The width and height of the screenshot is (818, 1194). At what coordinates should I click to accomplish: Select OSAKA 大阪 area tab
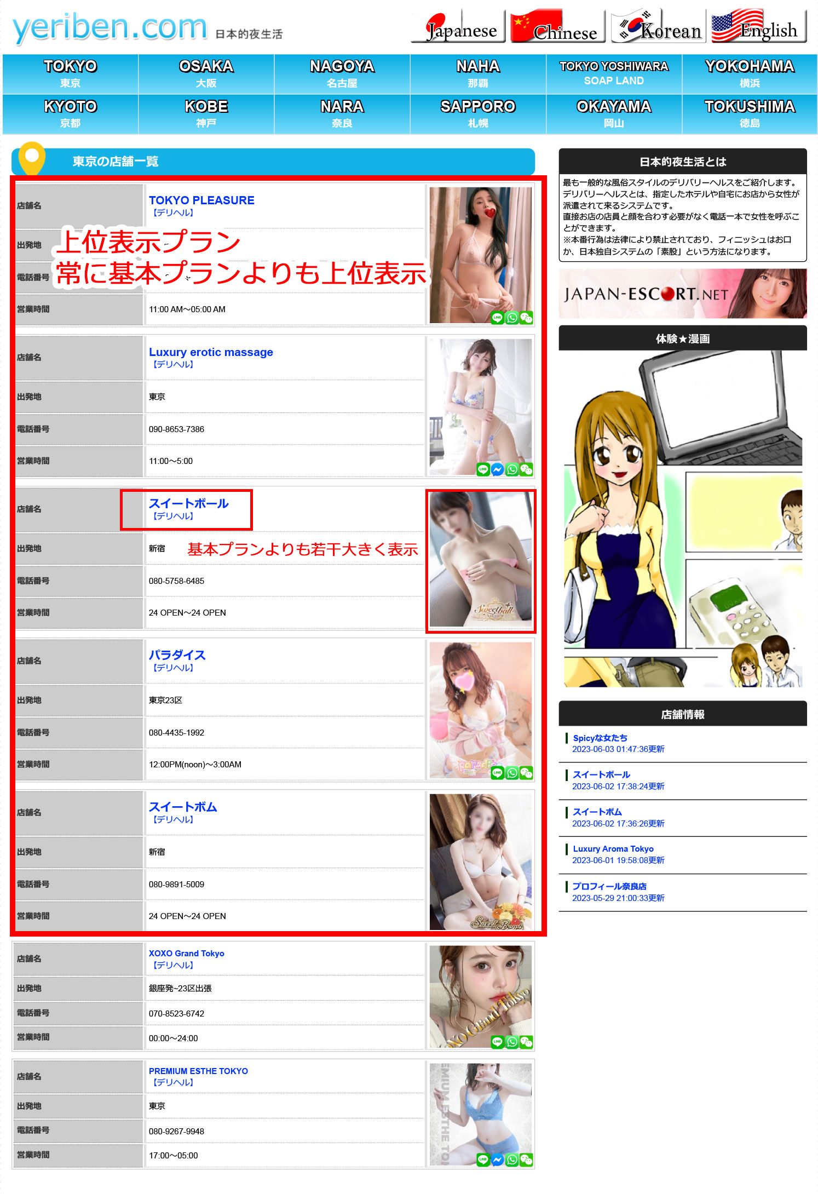tap(206, 74)
